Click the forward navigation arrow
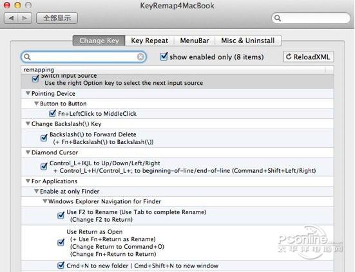This screenshot has width=355, height=272. (x=24, y=18)
